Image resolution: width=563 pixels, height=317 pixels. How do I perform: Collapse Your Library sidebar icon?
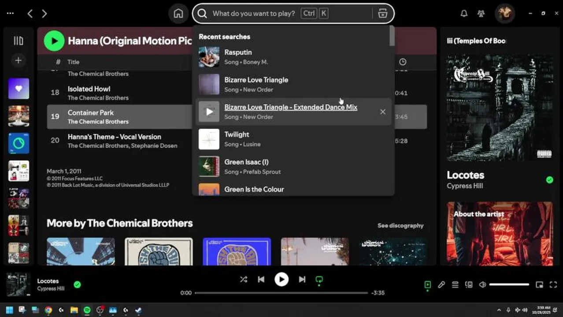point(19,41)
